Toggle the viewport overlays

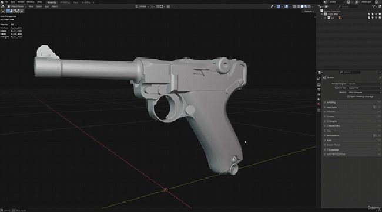click(287, 6)
